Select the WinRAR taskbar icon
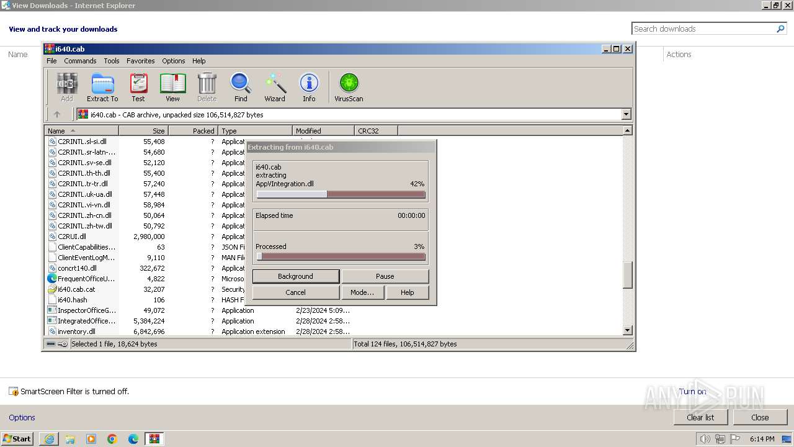Screen dimensions: 794x447 click(x=154, y=439)
